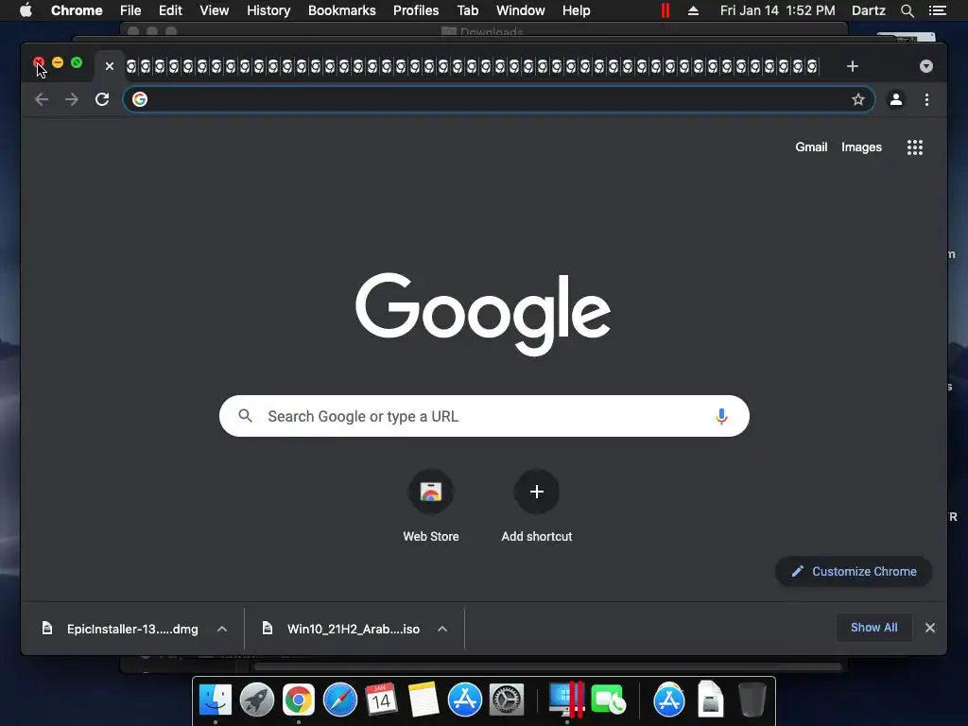Add a new shortcut tile

(537, 507)
